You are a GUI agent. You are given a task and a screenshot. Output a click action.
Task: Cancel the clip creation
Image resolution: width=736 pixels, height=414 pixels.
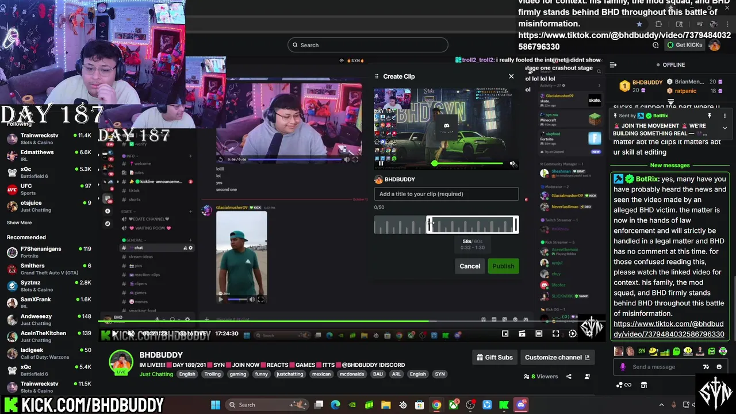[470, 266]
